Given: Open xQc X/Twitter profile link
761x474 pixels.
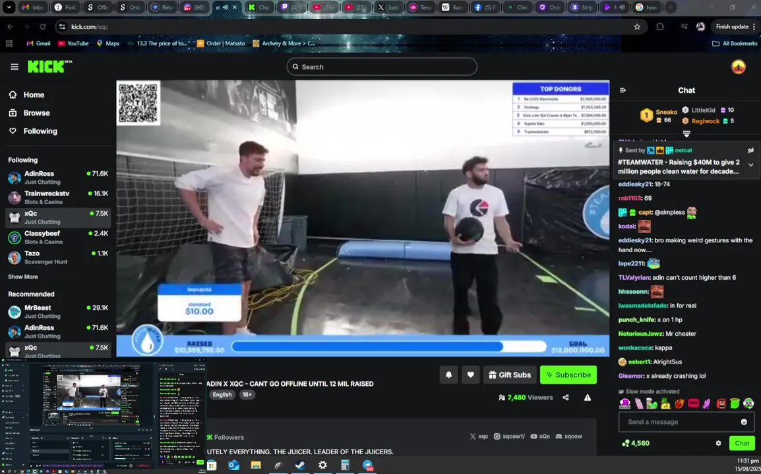Looking at the screenshot, I should [x=479, y=436].
